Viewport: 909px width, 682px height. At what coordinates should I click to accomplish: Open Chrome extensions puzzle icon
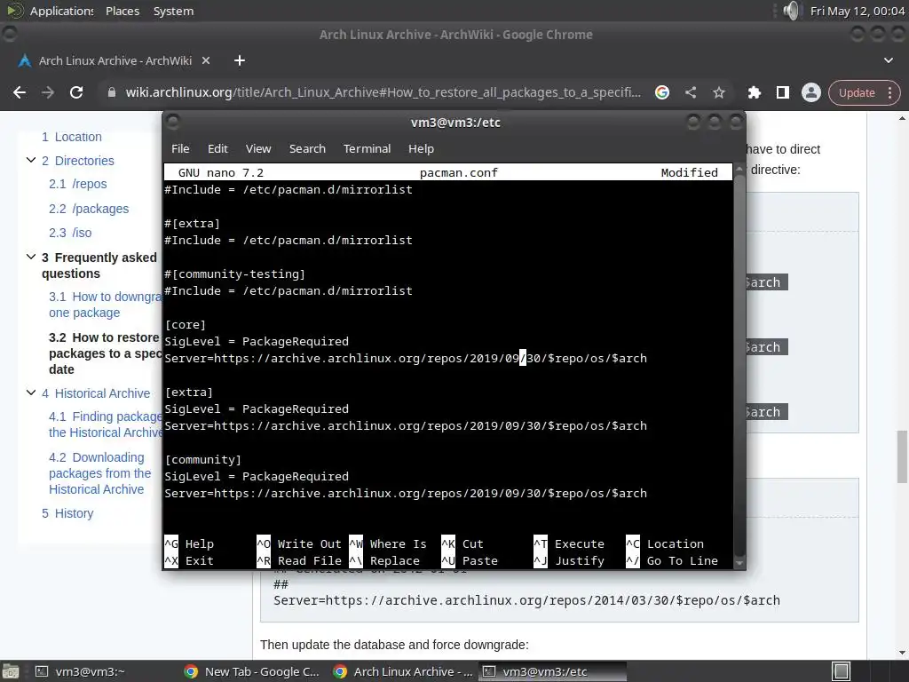coord(755,92)
